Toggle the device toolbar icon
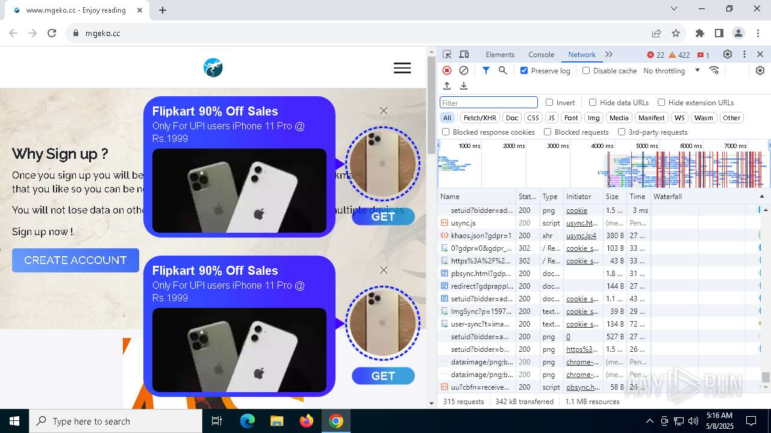 (x=464, y=54)
